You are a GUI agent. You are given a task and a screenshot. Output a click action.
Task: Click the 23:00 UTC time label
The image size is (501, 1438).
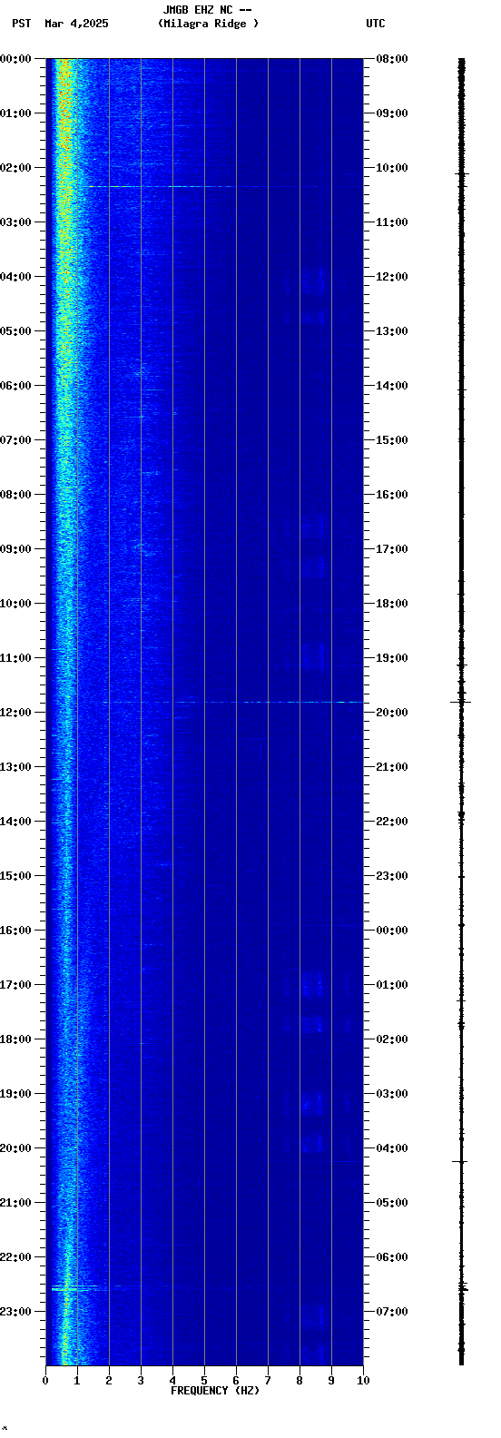click(392, 876)
